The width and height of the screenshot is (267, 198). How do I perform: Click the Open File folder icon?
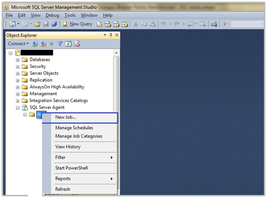click(x=37, y=24)
